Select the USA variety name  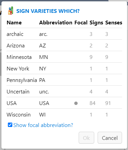tap(12, 103)
